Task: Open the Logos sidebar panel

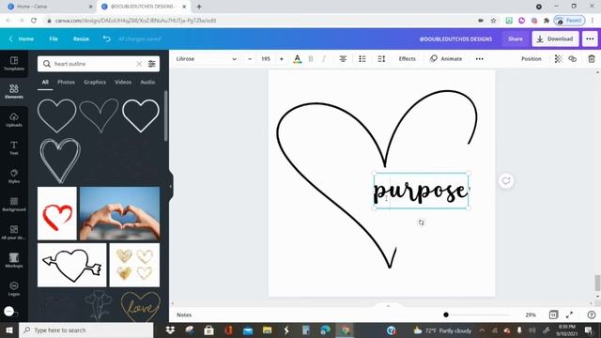Action: point(14,288)
